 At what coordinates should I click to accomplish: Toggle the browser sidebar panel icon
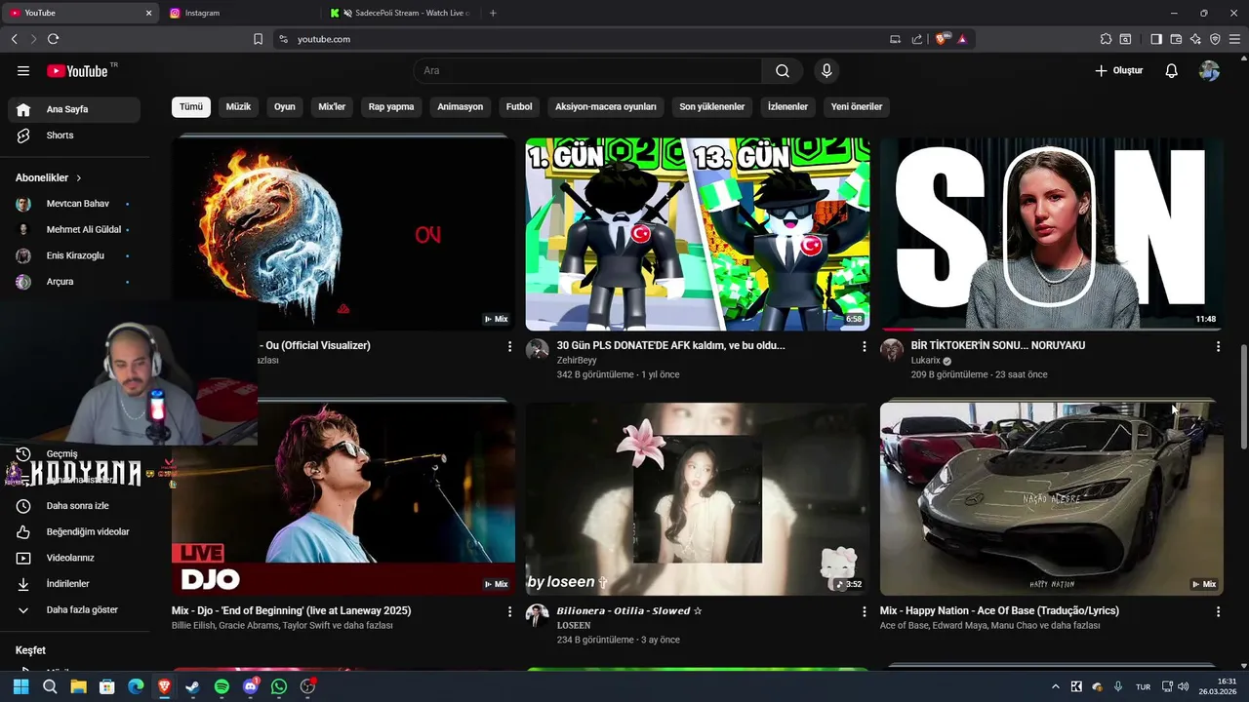1156,39
